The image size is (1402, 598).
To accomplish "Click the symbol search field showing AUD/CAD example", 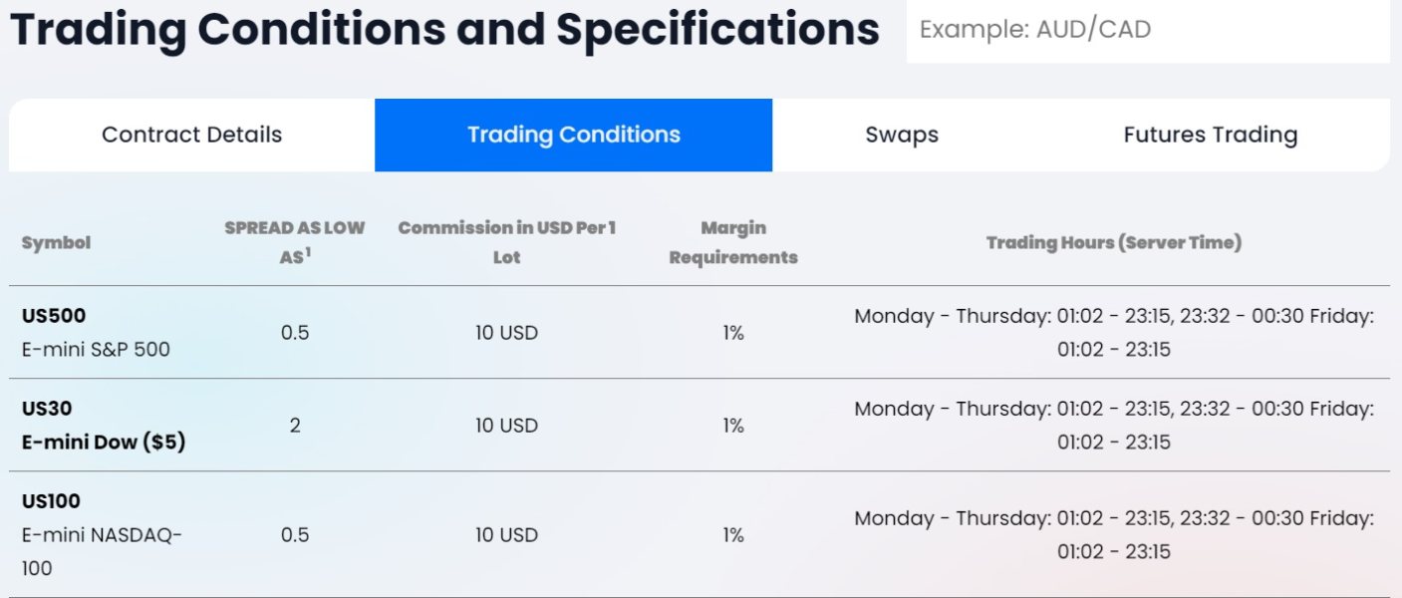I will [1146, 30].
